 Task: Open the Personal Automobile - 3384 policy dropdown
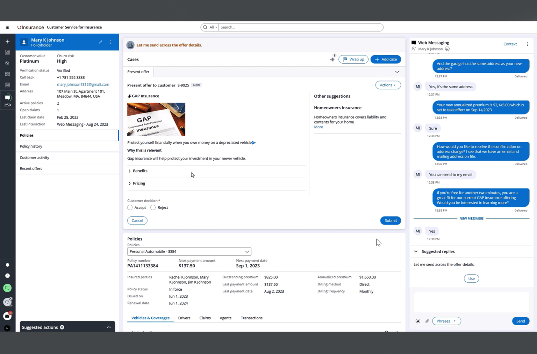[189, 252]
